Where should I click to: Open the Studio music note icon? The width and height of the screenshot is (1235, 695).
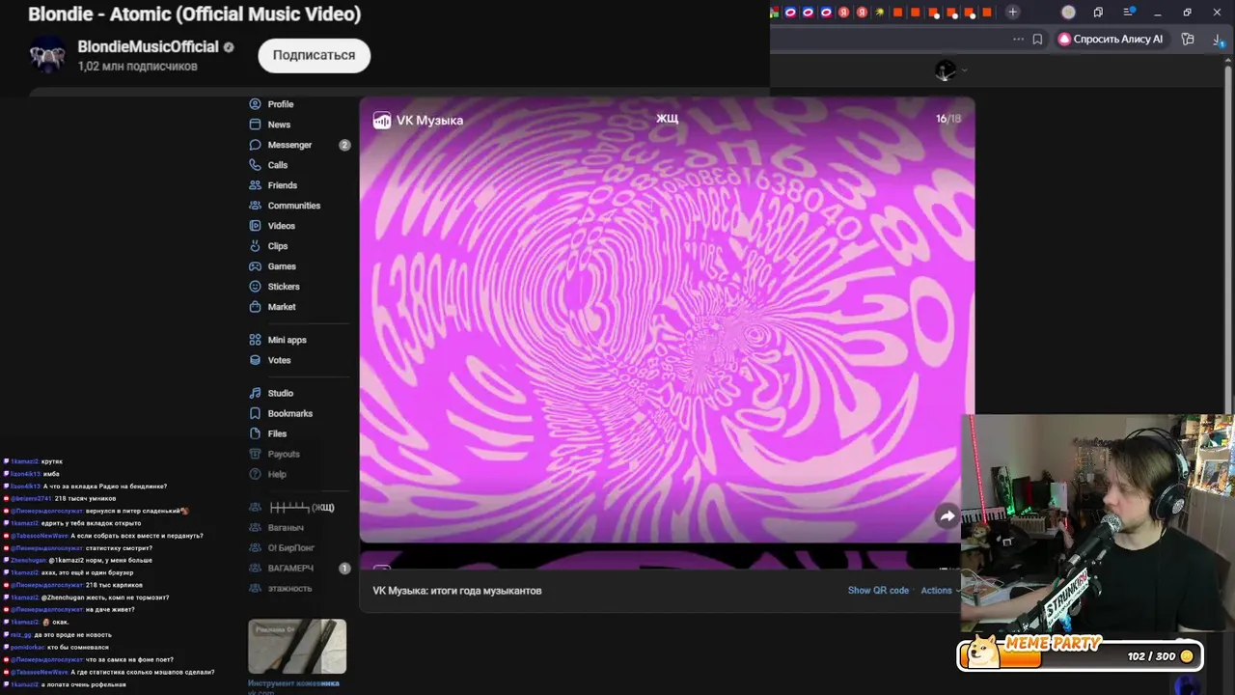(255, 393)
